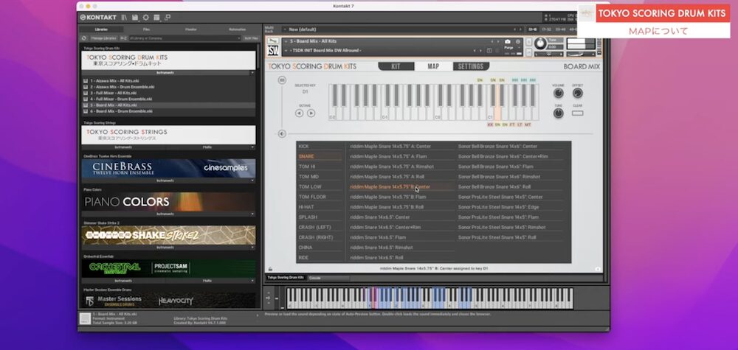Select the CRASH (LEFT) category
This screenshot has height=350, width=738.
(x=320, y=228)
